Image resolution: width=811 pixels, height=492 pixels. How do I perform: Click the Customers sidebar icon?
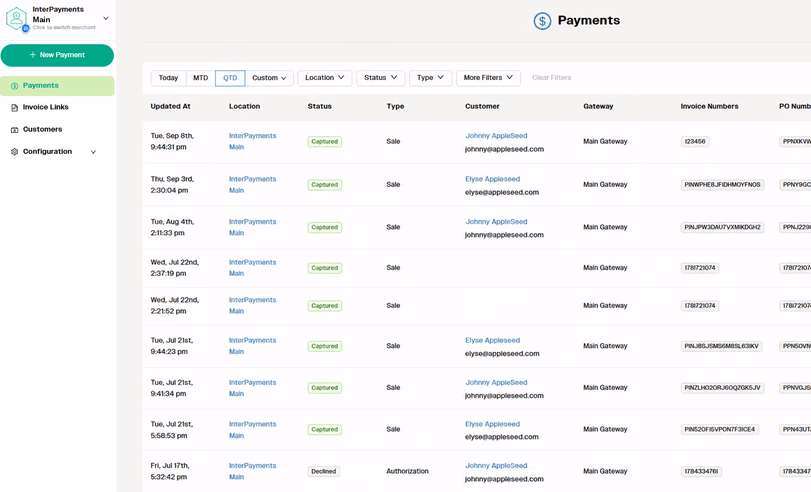pyautogui.click(x=14, y=130)
